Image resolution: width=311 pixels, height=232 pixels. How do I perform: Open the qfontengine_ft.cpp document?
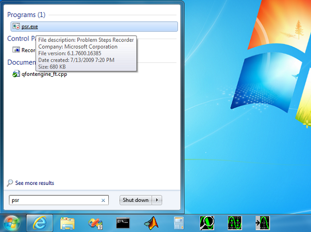tap(44, 74)
